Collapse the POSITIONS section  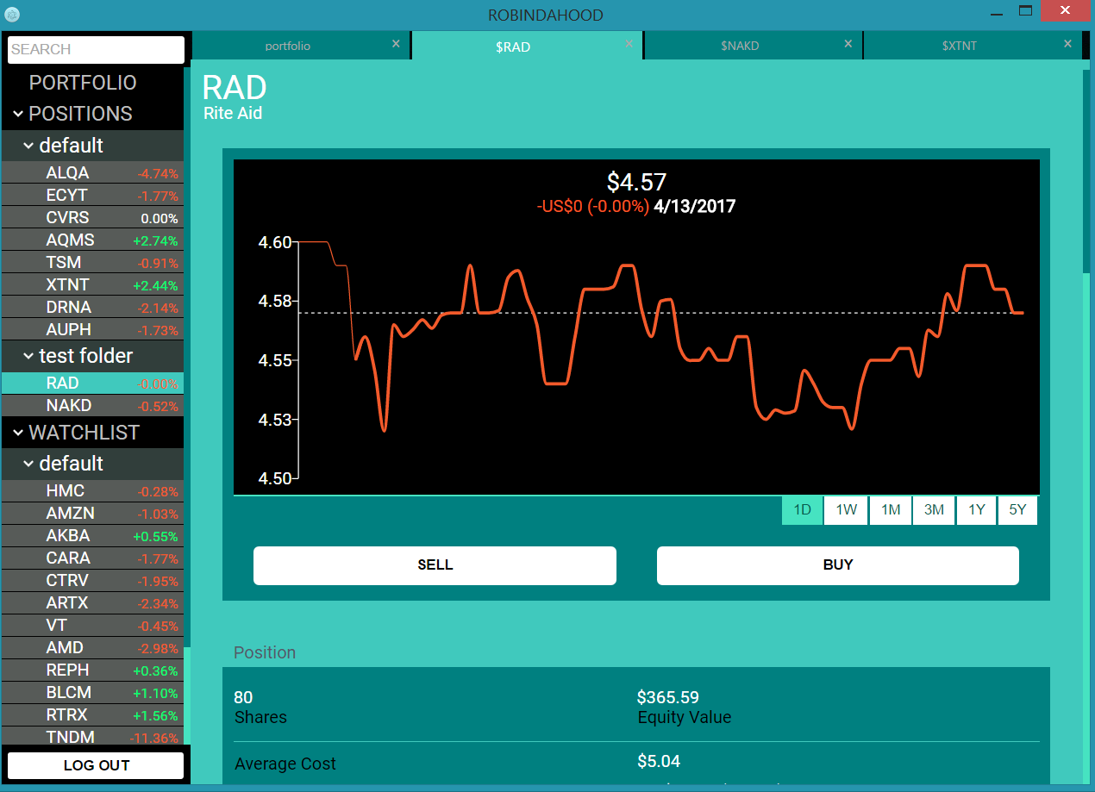coord(19,113)
